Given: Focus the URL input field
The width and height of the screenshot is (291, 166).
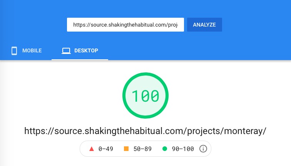Looking at the screenshot, I should [125, 25].
